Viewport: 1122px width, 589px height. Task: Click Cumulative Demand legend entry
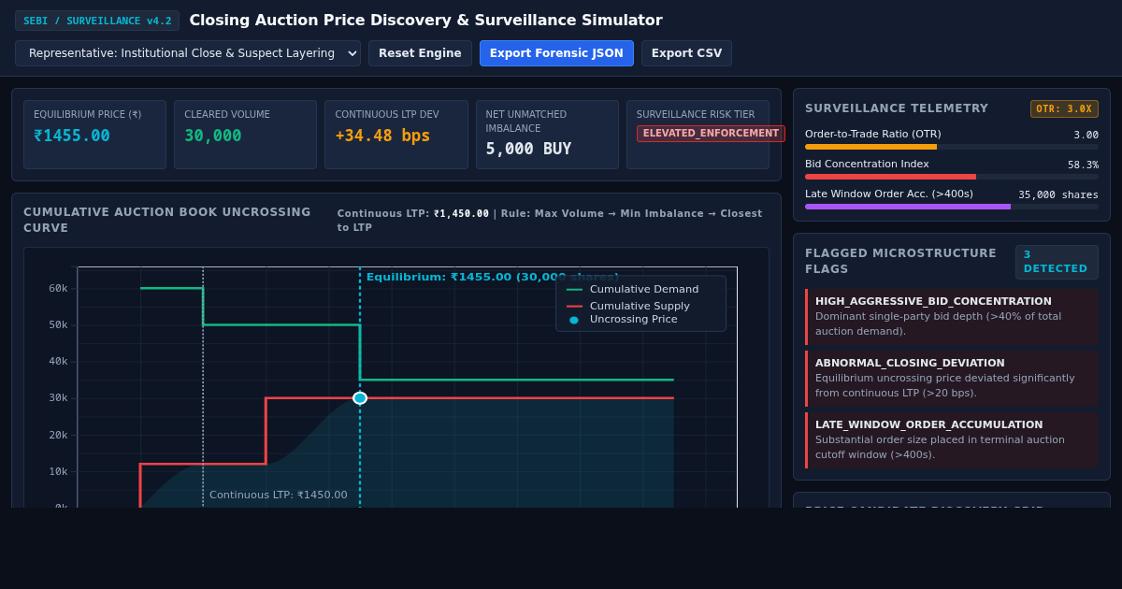(x=633, y=289)
